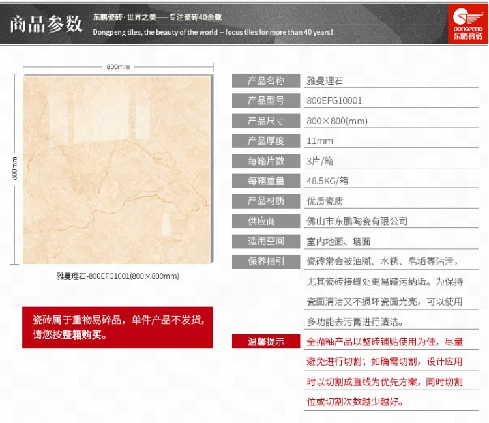Click the 产品型号 label

[x=266, y=100]
